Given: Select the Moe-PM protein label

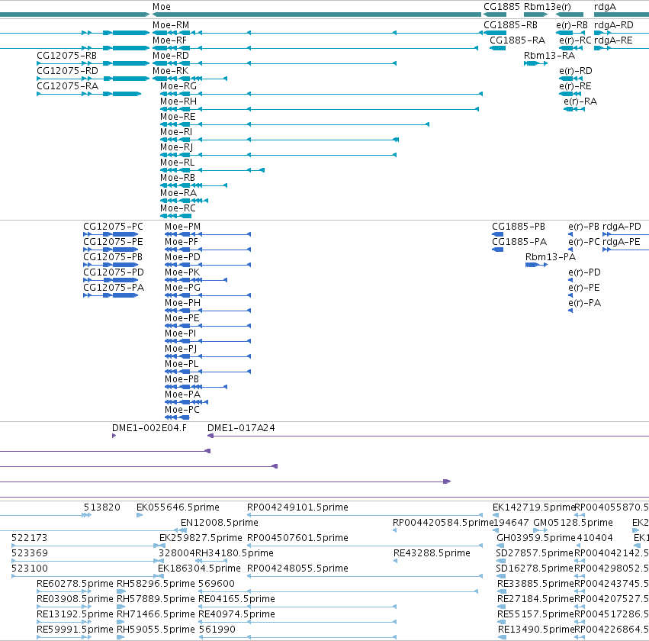Looking at the screenshot, I should [x=182, y=227].
